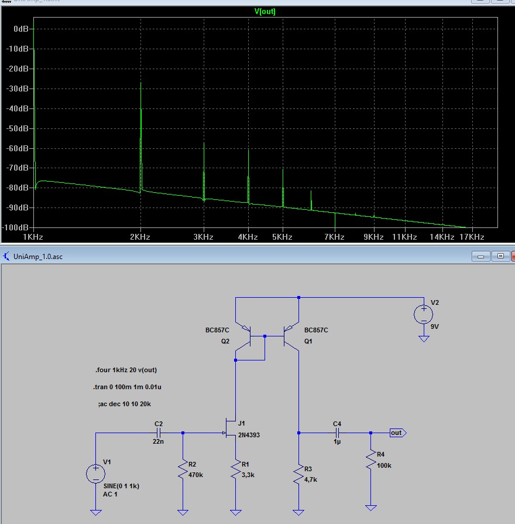Image resolution: width=515 pixels, height=524 pixels.
Task: Select the V1 sine voltage source symbol
Action: click(x=95, y=473)
